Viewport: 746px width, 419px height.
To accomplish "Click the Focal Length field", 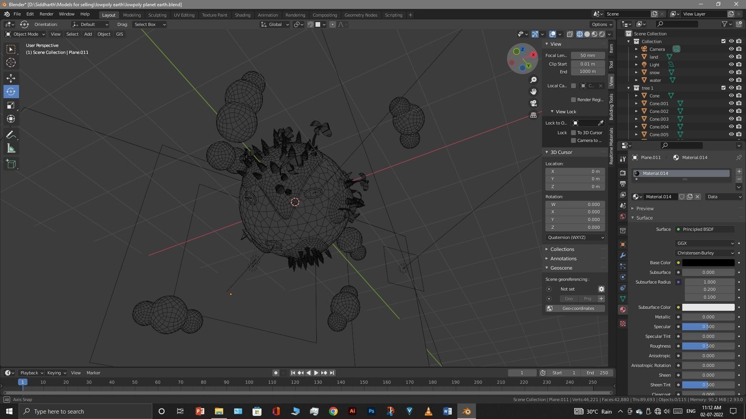I will 588,55.
